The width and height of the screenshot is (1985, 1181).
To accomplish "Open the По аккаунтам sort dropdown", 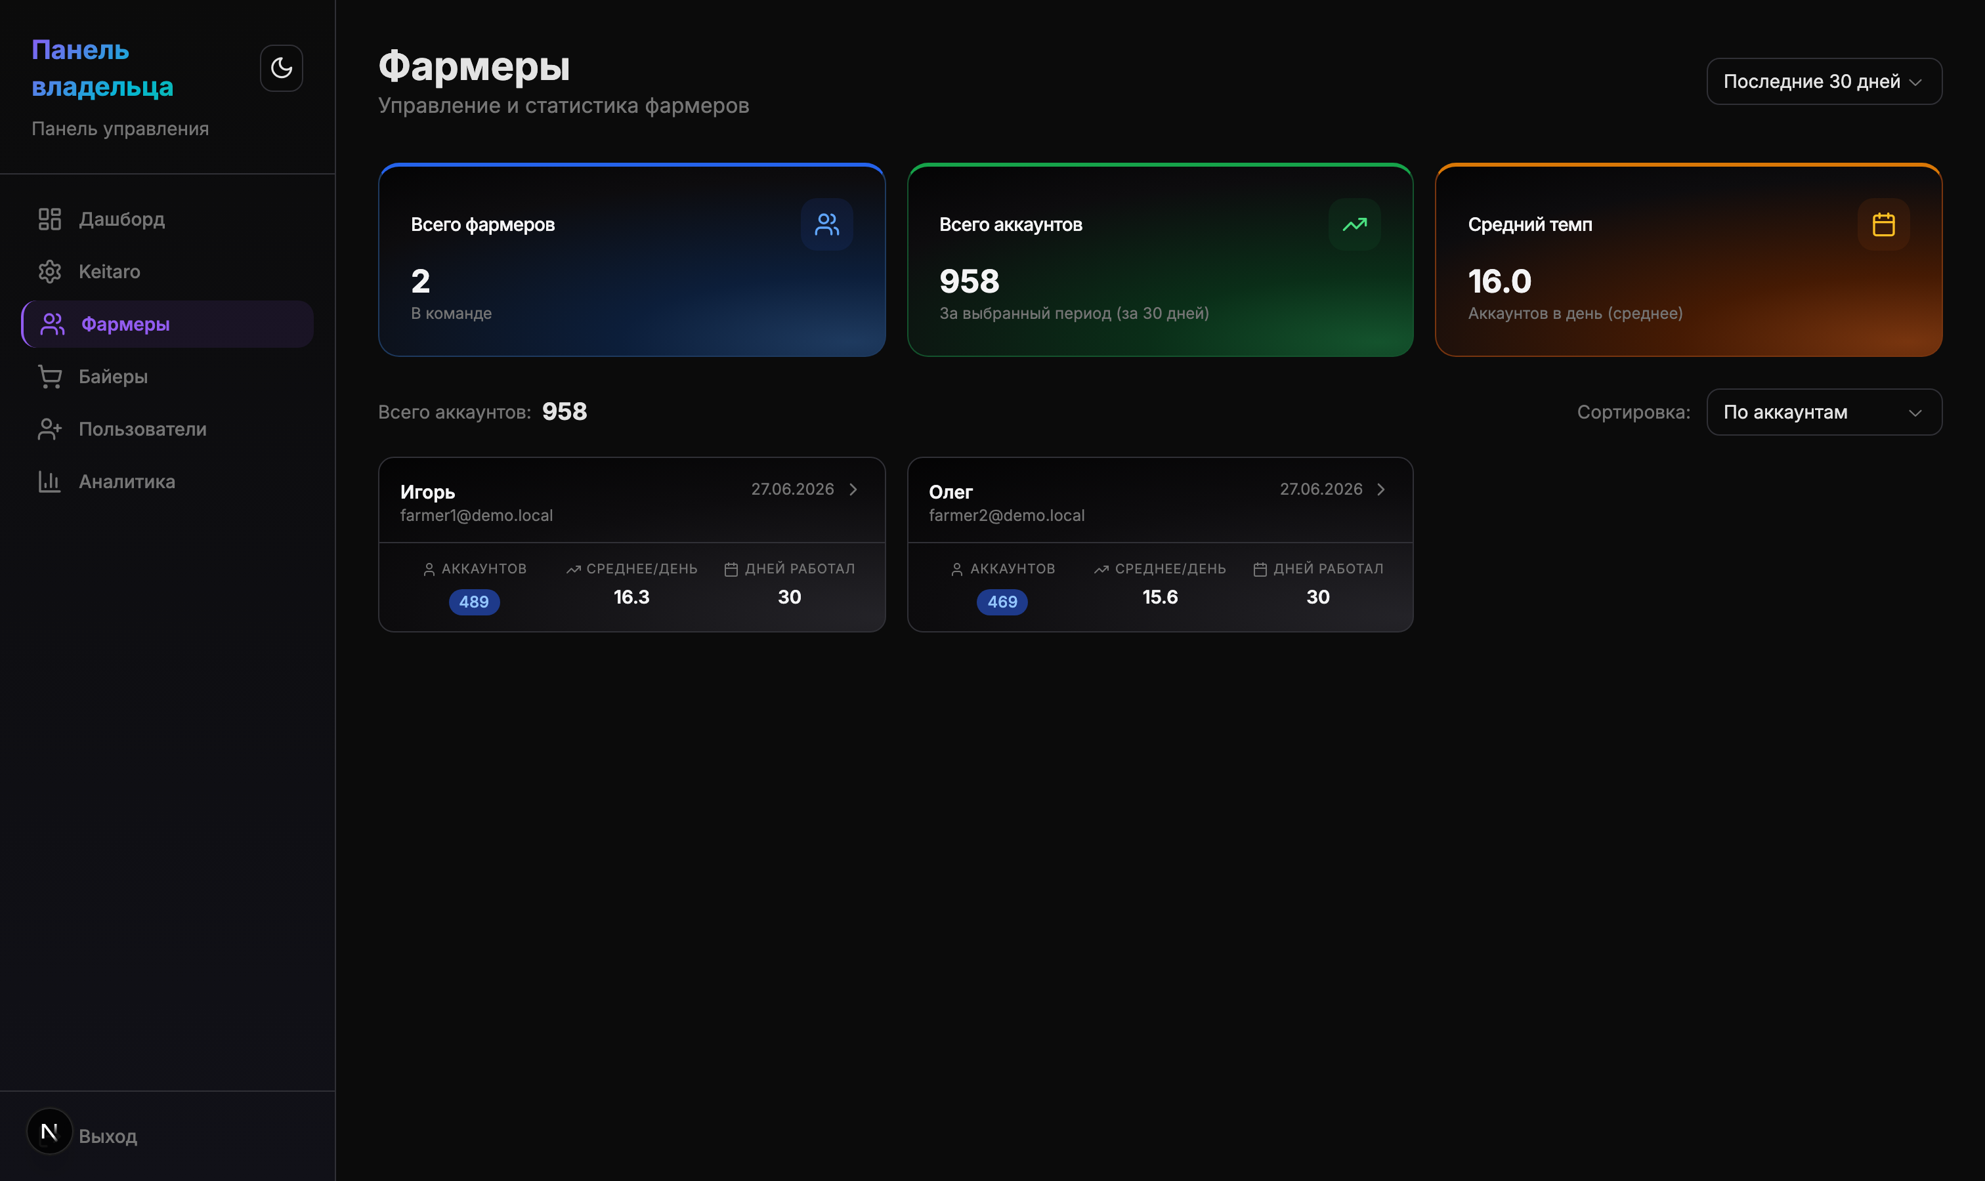I will click(x=1824, y=412).
